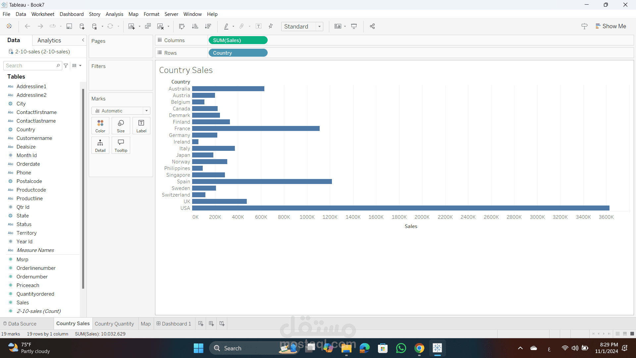Toggle mark labels toolbar button
Viewport: 636px width, 358px height.
click(259, 26)
